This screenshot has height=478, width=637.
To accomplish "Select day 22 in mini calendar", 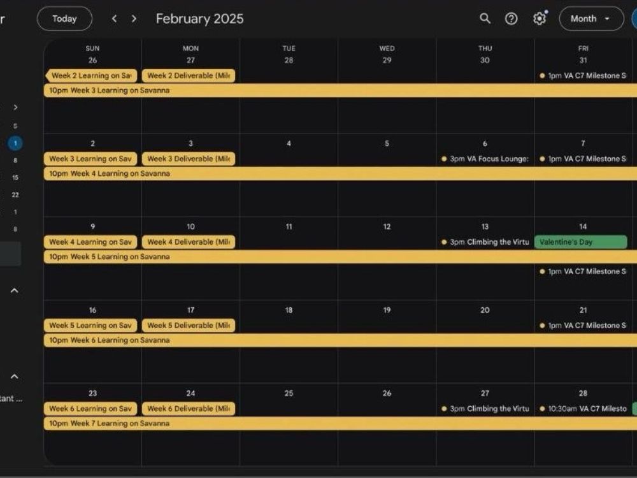I will (x=15, y=194).
